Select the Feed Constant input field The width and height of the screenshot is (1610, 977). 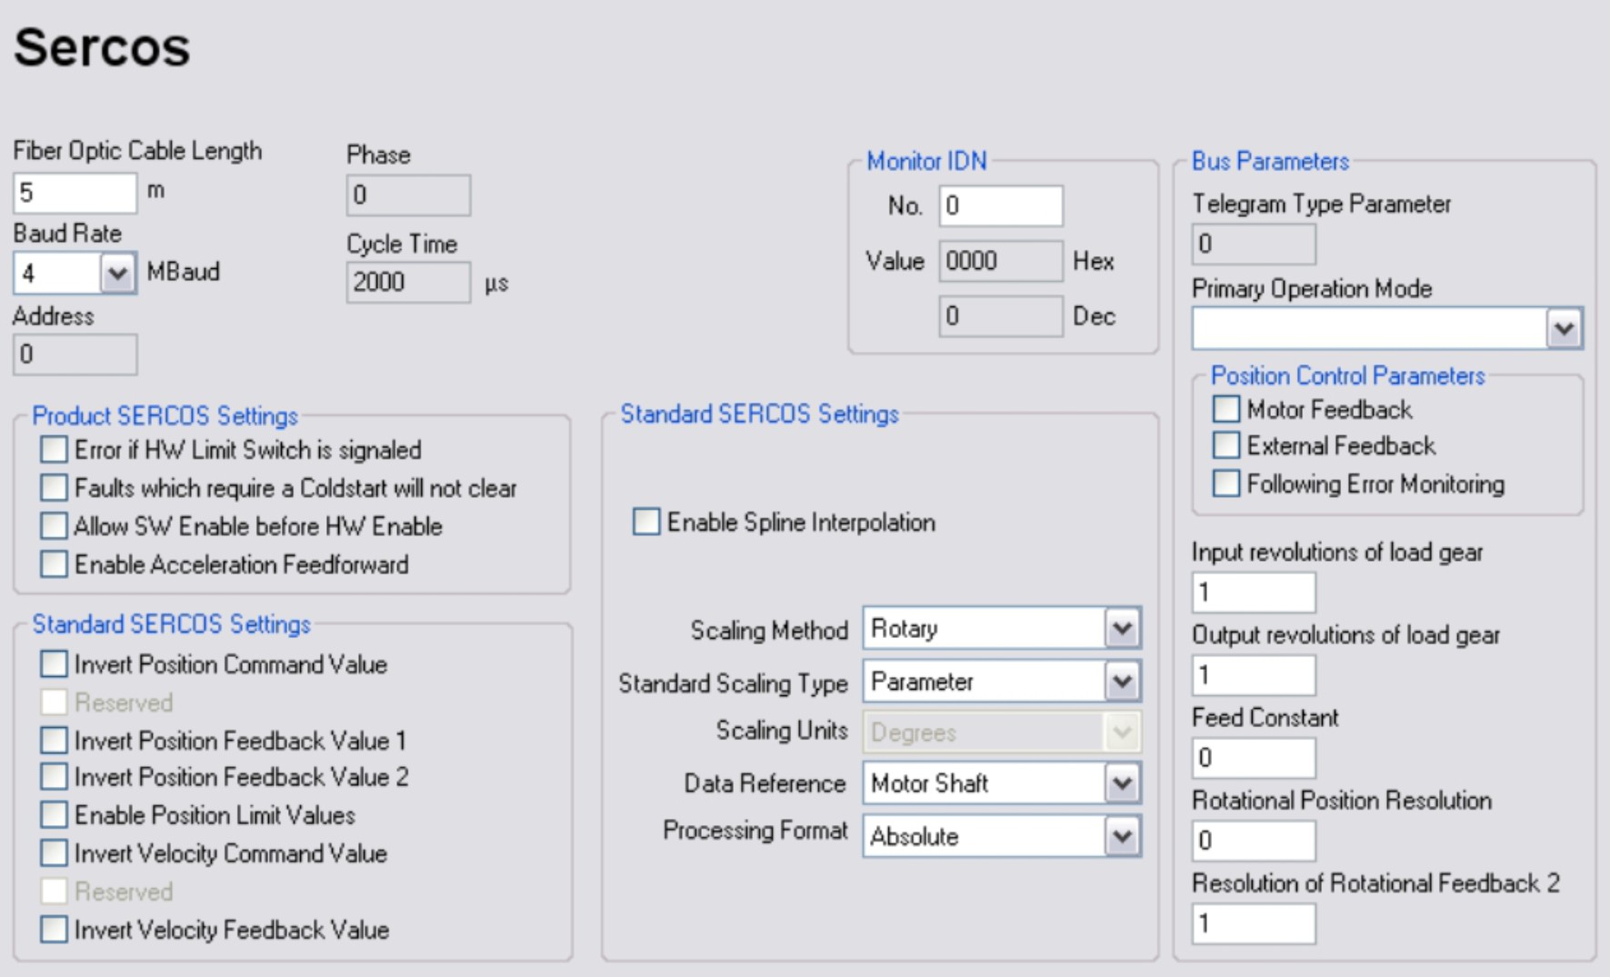(1253, 758)
